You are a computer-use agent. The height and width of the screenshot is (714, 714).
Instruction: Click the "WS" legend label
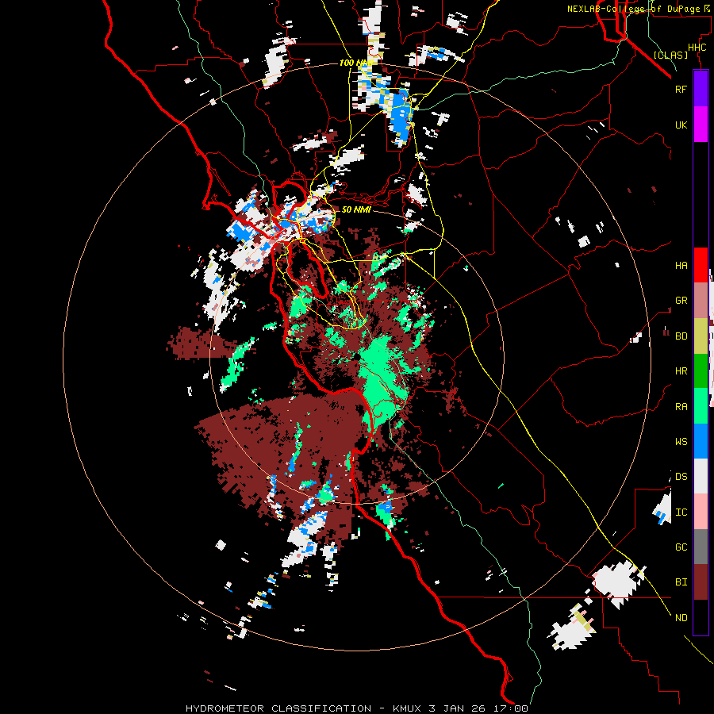pos(681,441)
